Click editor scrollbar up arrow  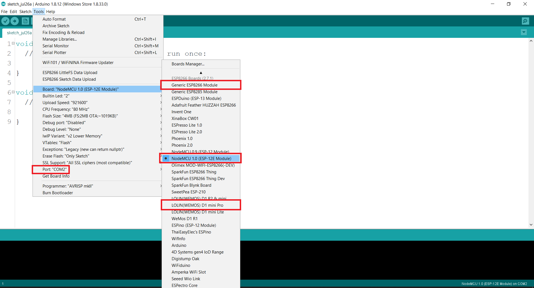coord(531,41)
